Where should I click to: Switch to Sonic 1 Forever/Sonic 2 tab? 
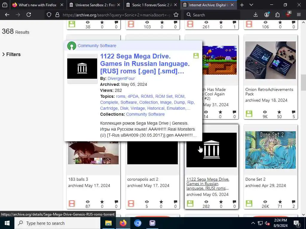pyautogui.click(x=152, y=5)
